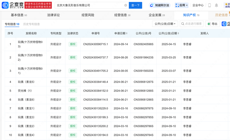The width and height of the screenshot is (230, 140).
Task: Switch to 历史专利信息 tab
Action: tap(32, 24)
